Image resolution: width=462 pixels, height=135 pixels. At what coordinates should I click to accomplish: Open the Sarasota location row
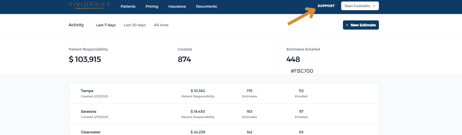(224, 114)
